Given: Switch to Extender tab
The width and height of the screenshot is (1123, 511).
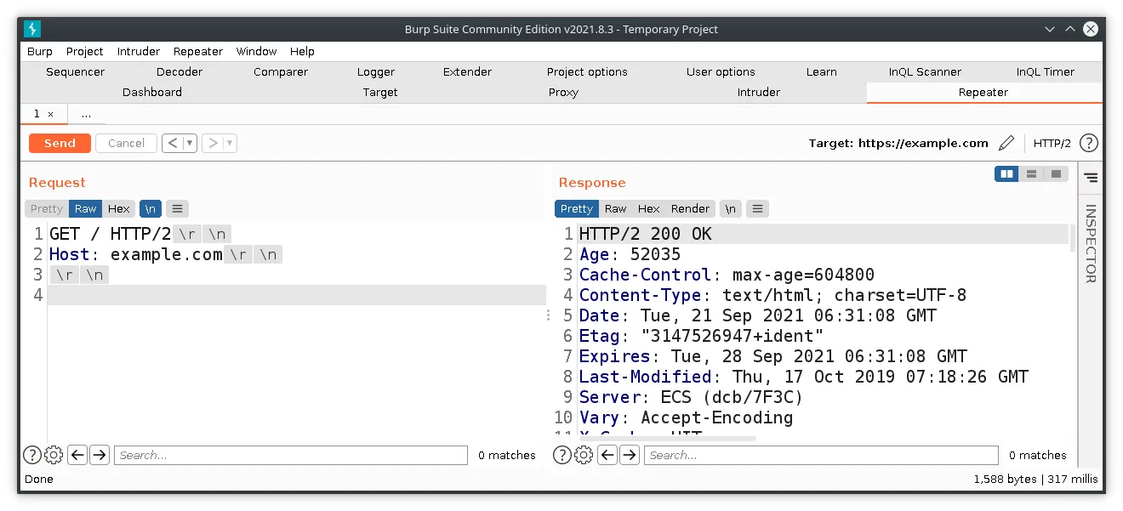Looking at the screenshot, I should tap(467, 72).
